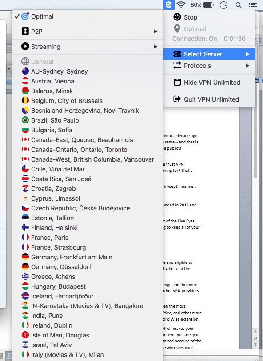Click the Optimal target icon
The image size is (263, 361).
[25, 16]
